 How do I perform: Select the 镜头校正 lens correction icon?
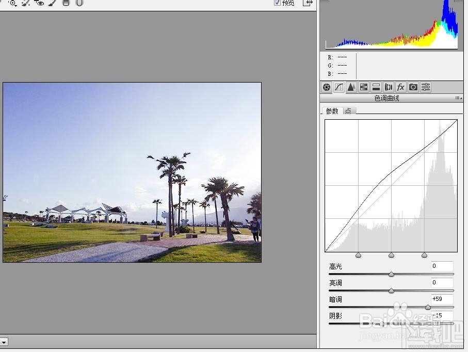(x=389, y=87)
